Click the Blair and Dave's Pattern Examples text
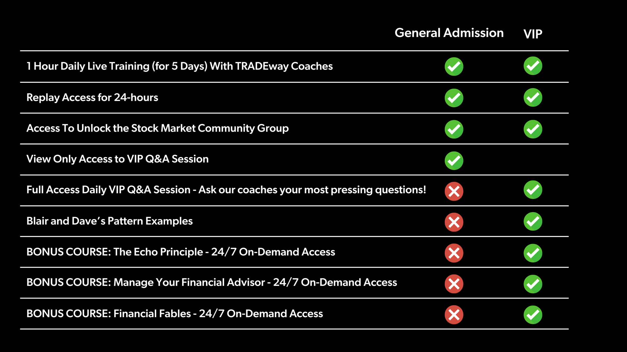 109,221
